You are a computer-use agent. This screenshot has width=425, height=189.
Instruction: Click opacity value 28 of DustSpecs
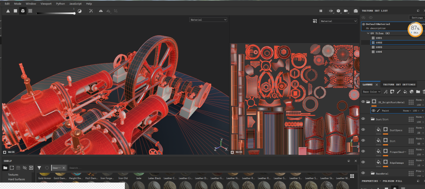418,133
